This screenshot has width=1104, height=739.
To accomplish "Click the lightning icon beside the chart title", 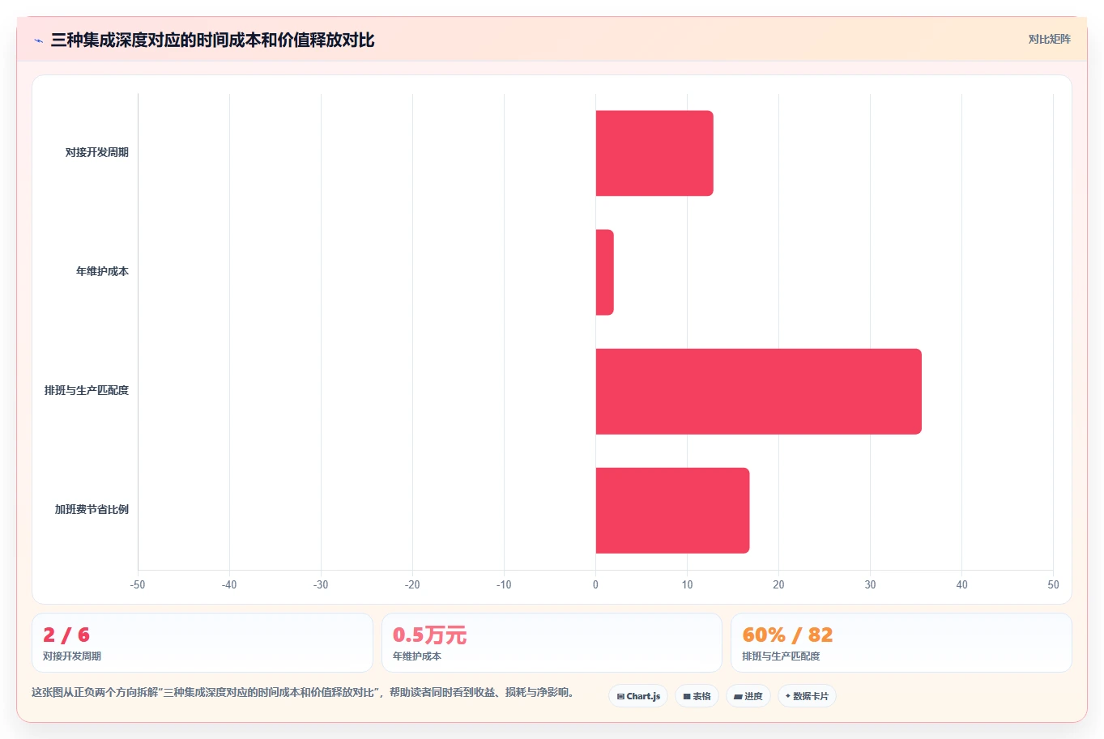I will (x=38, y=40).
